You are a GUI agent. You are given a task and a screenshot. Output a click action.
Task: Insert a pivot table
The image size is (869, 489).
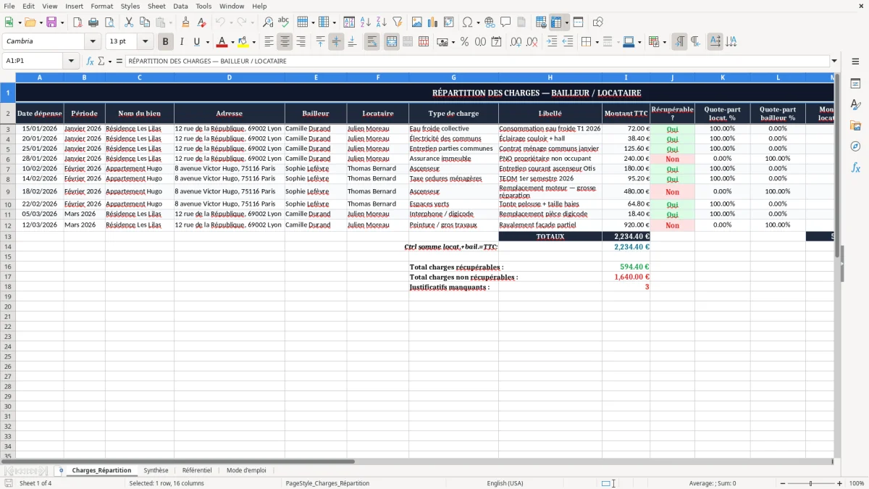click(449, 22)
